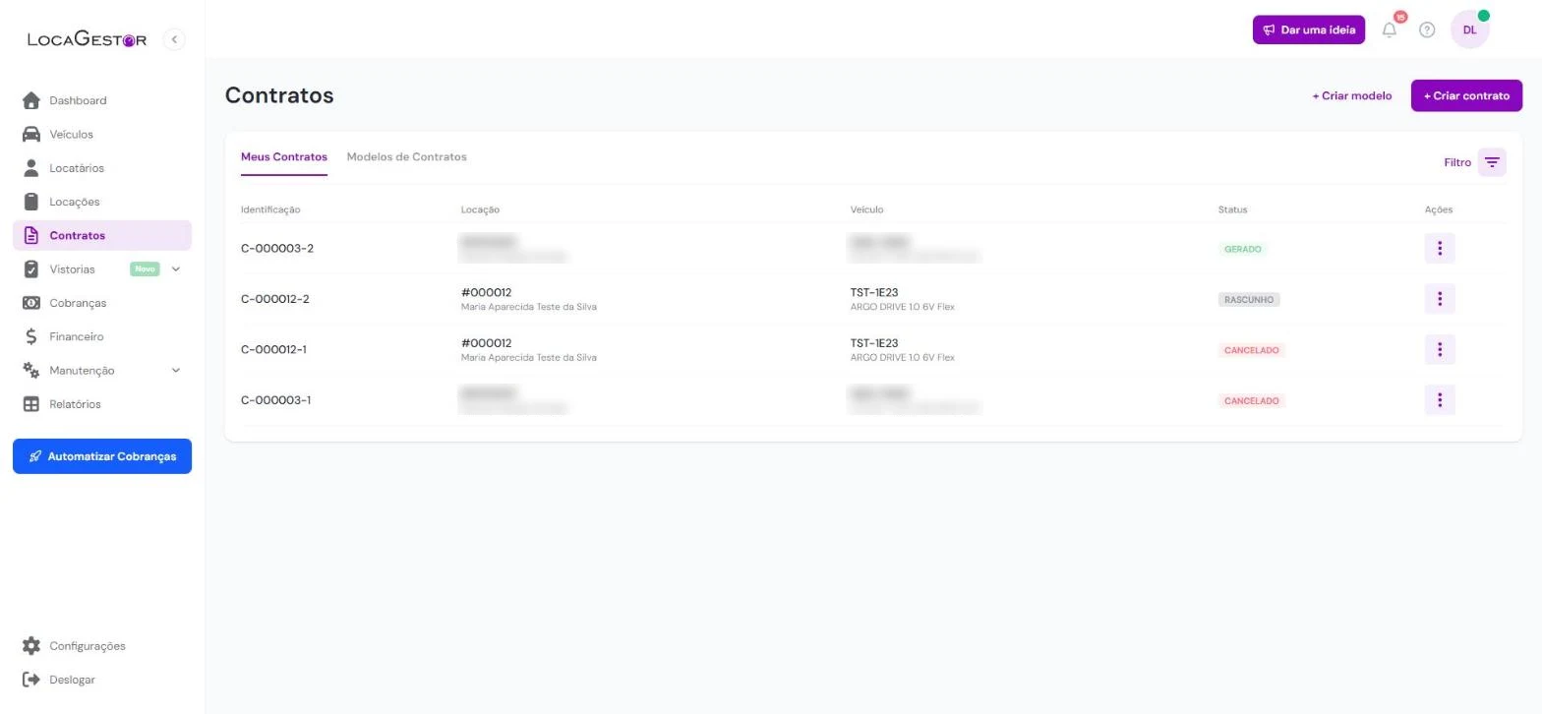Open actions menu for contract C-000003-1
The height and width of the screenshot is (714, 1542).
[1440, 400]
